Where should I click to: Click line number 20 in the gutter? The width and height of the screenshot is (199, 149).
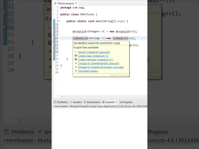pos(57,72)
